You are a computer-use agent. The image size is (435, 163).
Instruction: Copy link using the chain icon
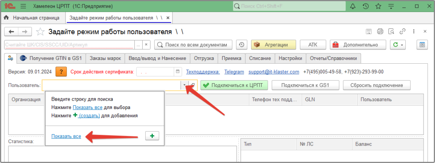point(403,31)
